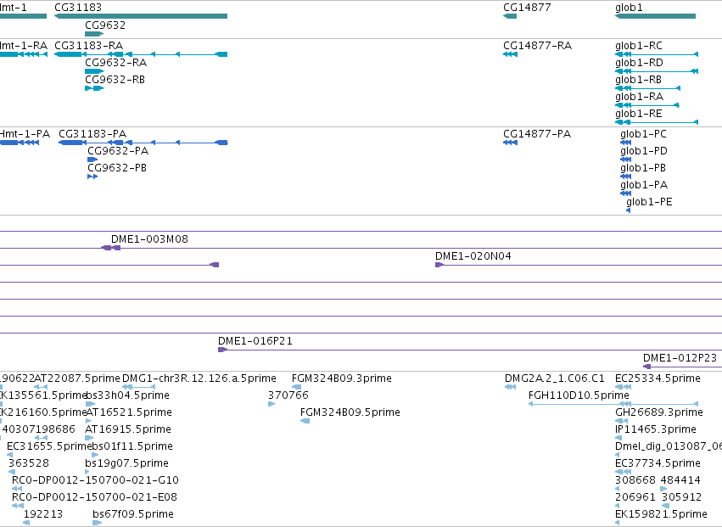This screenshot has width=722, height=527.
Task: Select the glob1-RD transcript
Action: 657,71
